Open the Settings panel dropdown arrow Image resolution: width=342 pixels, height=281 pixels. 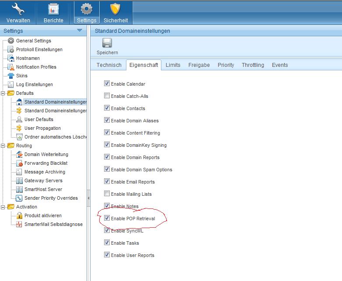pyautogui.click(x=79, y=31)
